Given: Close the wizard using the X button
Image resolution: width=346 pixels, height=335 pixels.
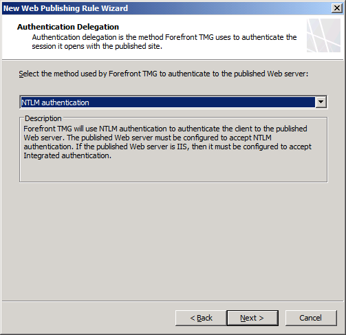Looking at the screenshot, I should 337,8.
